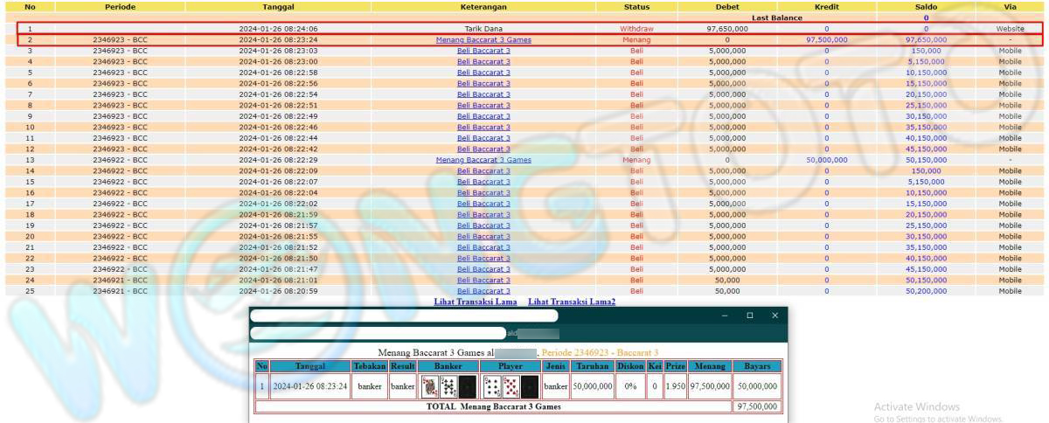Click the face-down third Banker card

[468, 386]
